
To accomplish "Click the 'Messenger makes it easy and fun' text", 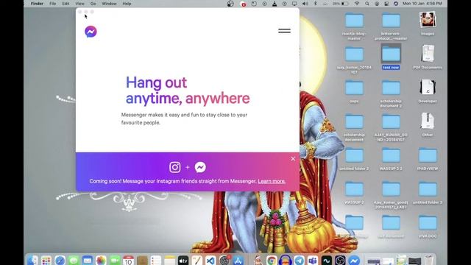I will pyautogui.click(x=184, y=119).
